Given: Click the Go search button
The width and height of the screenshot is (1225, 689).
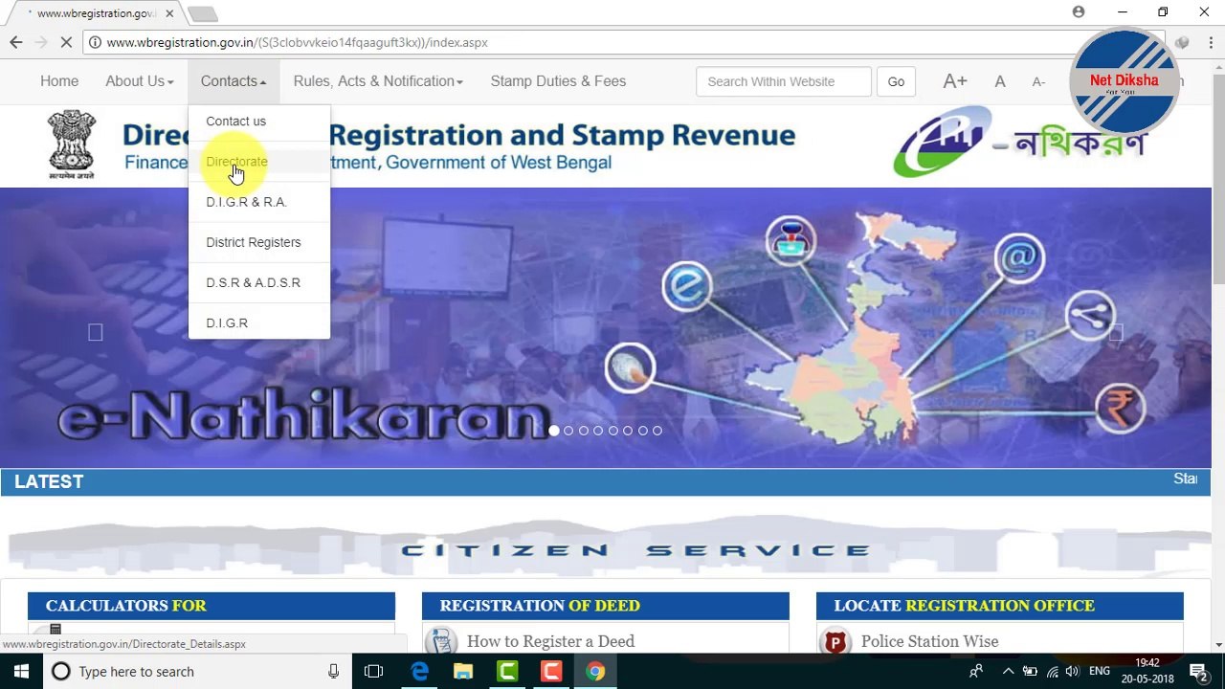Looking at the screenshot, I should pos(896,81).
